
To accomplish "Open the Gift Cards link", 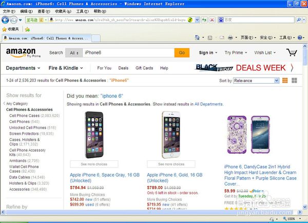I will [144, 68].
